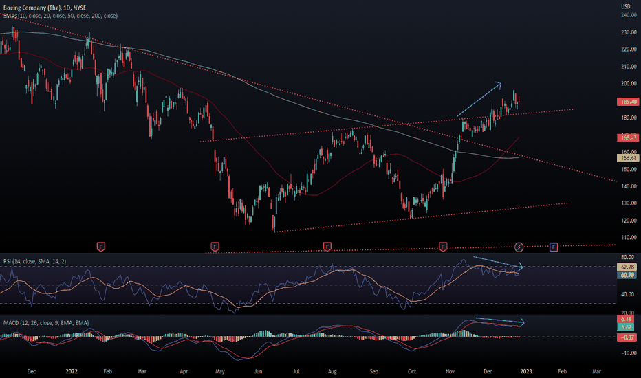Click the 62.78 RSI value label
This screenshot has height=378, width=641.
point(627,267)
